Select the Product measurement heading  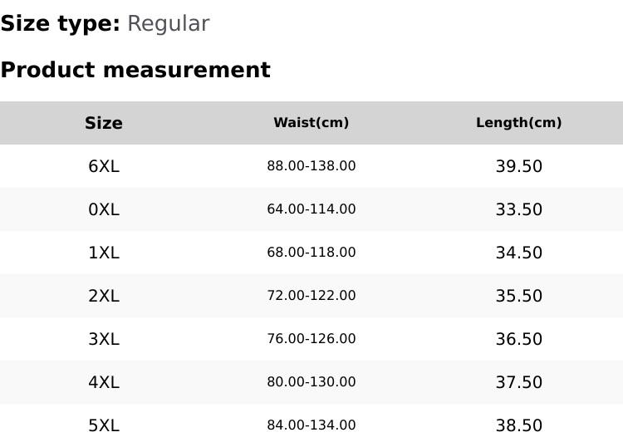[135, 70]
